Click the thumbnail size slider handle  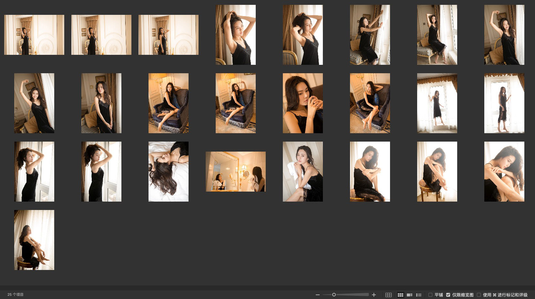[x=334, y=295]
